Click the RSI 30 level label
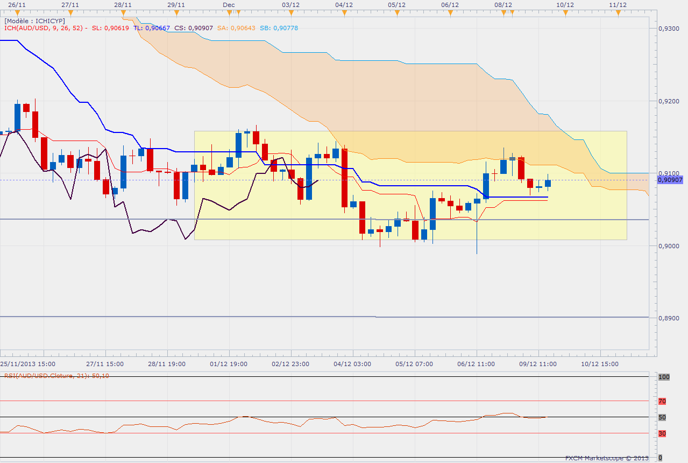Screen dimensions: 688x463 662,433
